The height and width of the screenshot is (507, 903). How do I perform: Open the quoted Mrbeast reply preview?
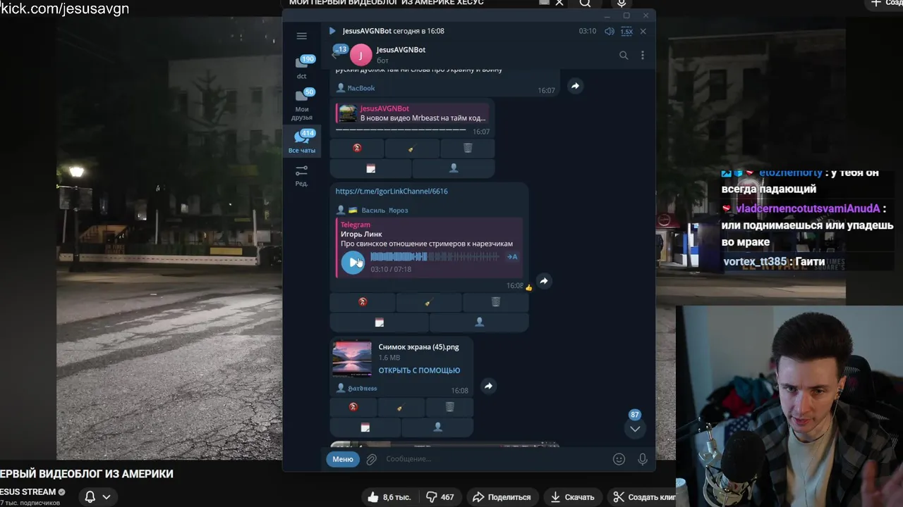click(x=413, y=113)
